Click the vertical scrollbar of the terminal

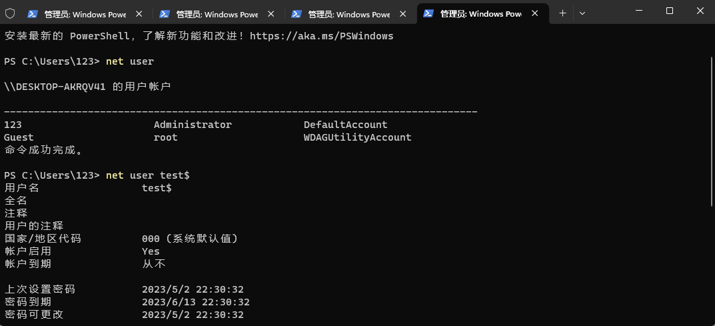point(712,132)
